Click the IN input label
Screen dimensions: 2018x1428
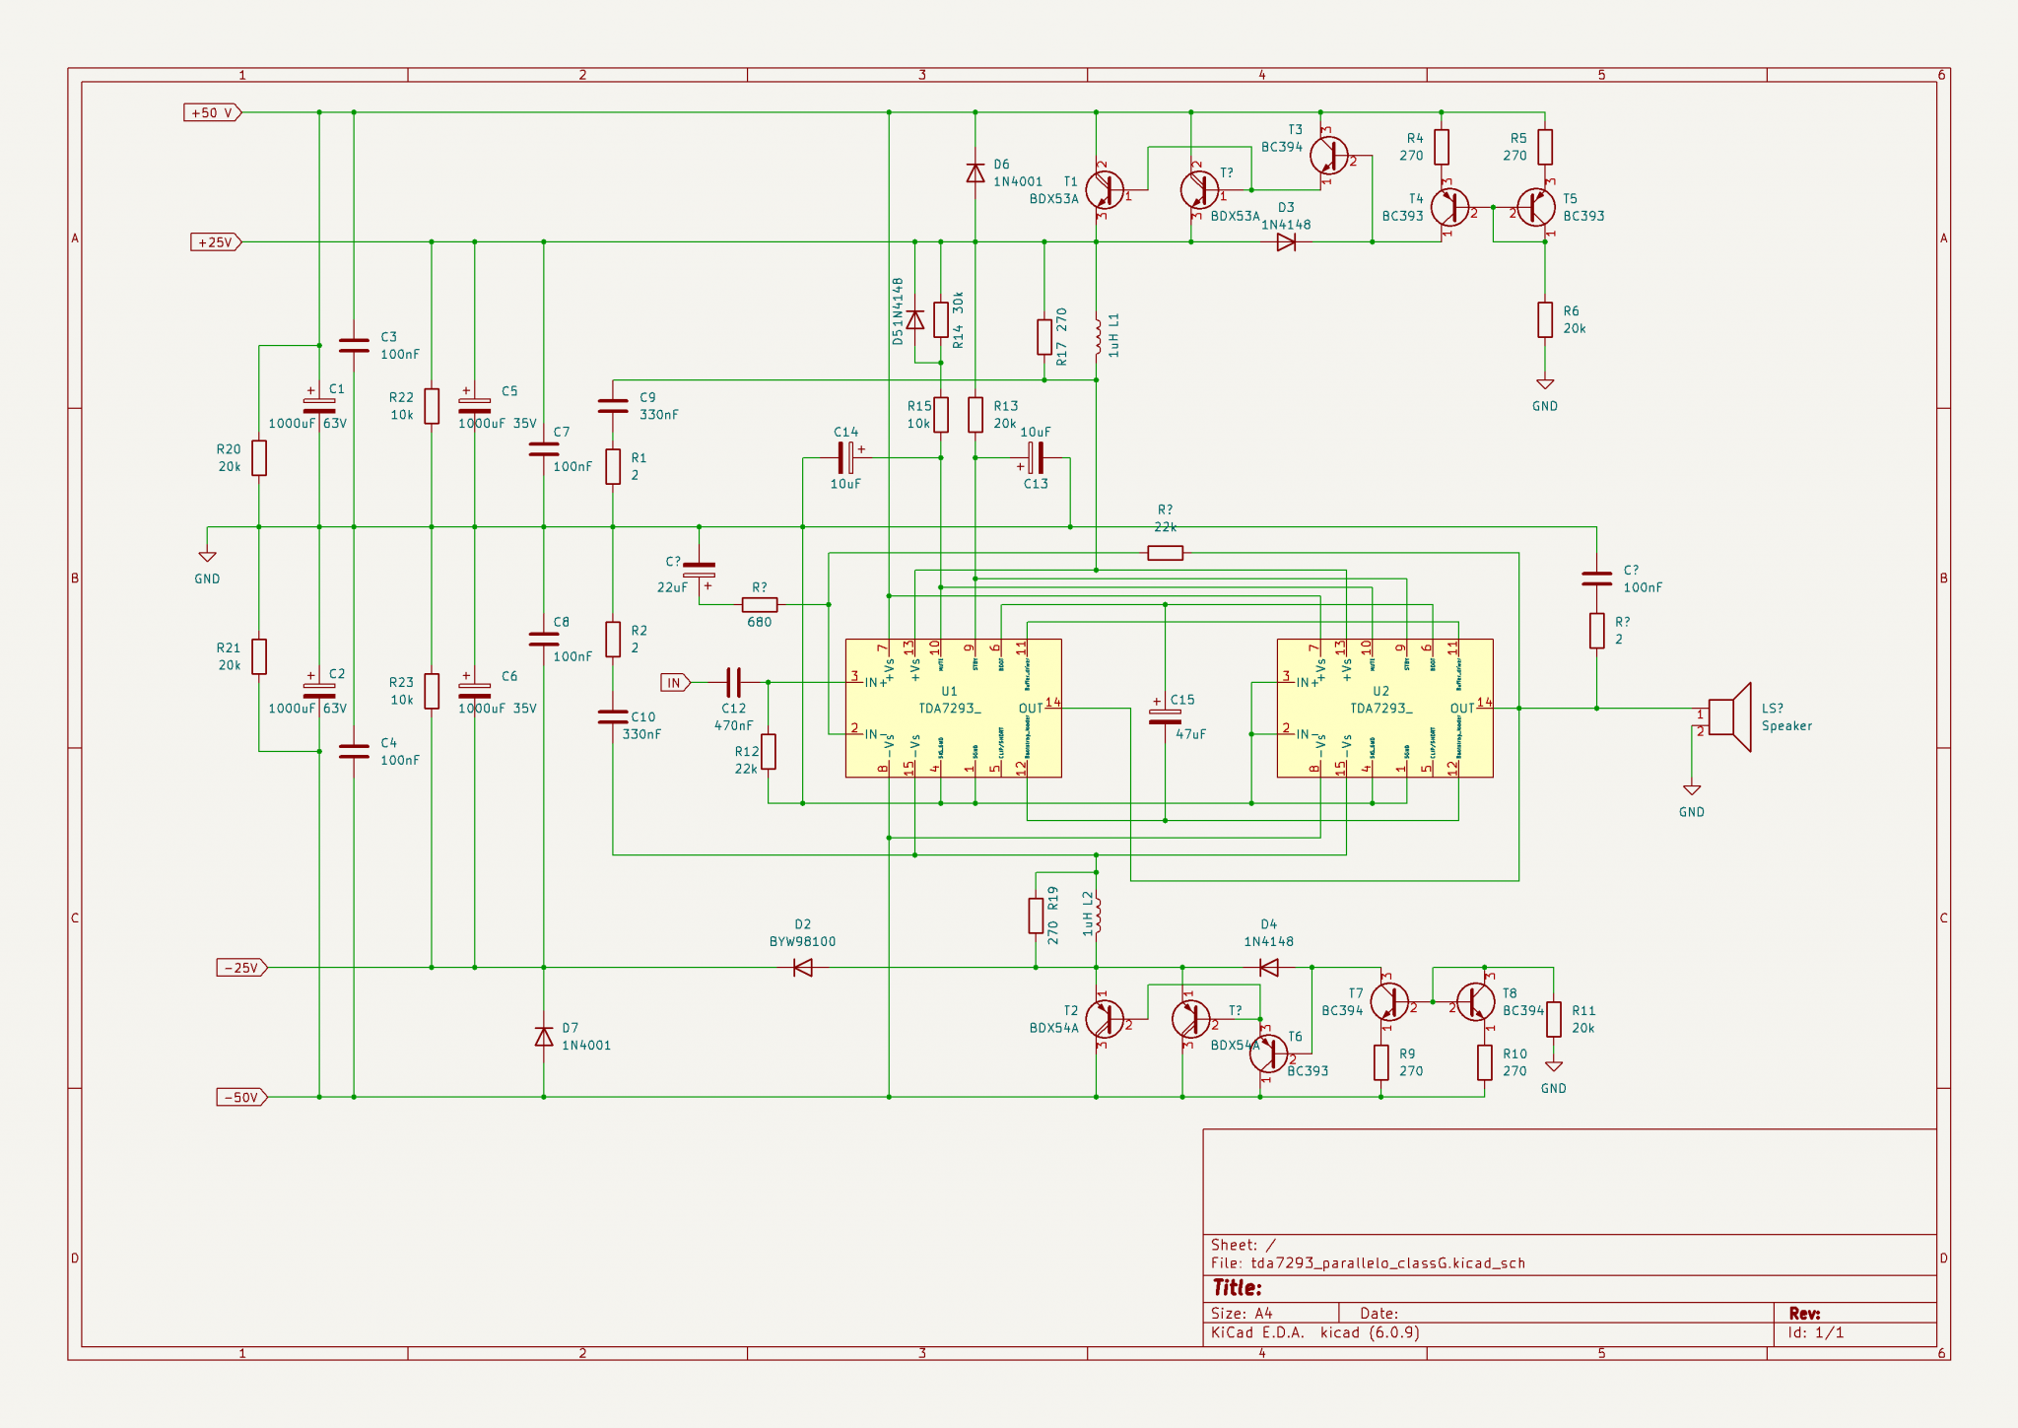[x=675, y=682]
